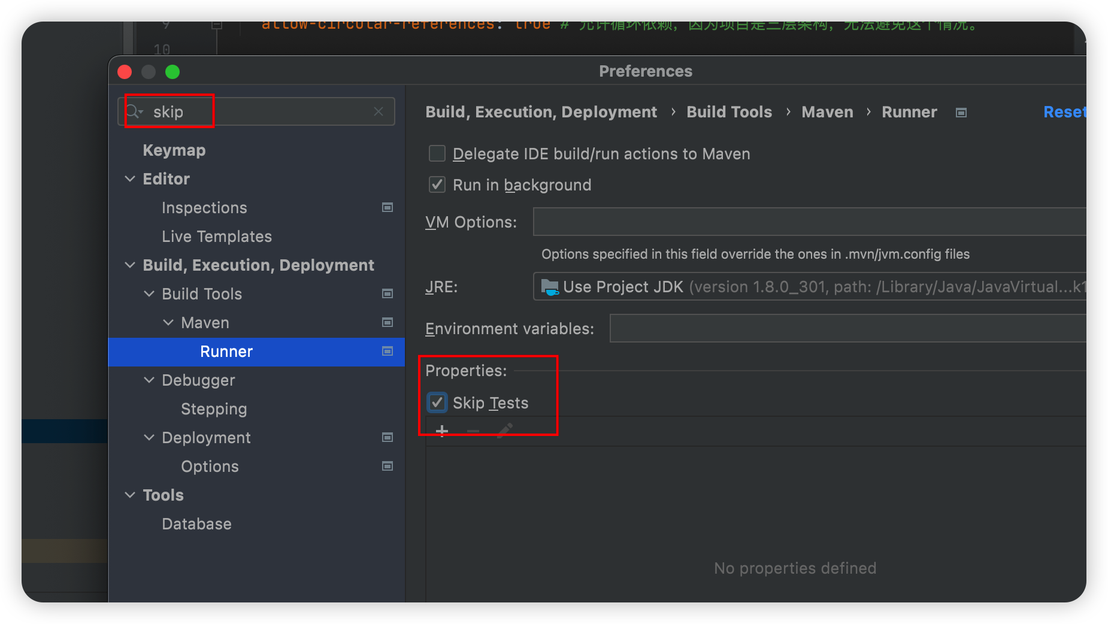Click into the VM Options field
1108x624 pixels.
tap(809, 222)
